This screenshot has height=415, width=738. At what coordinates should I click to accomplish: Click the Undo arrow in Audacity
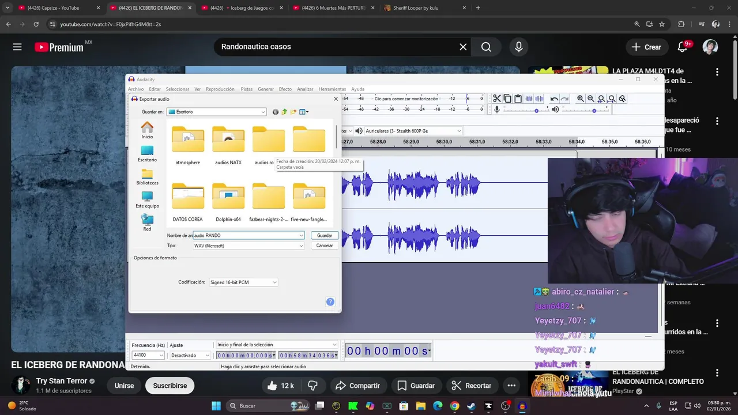click(x=554, y=99)
